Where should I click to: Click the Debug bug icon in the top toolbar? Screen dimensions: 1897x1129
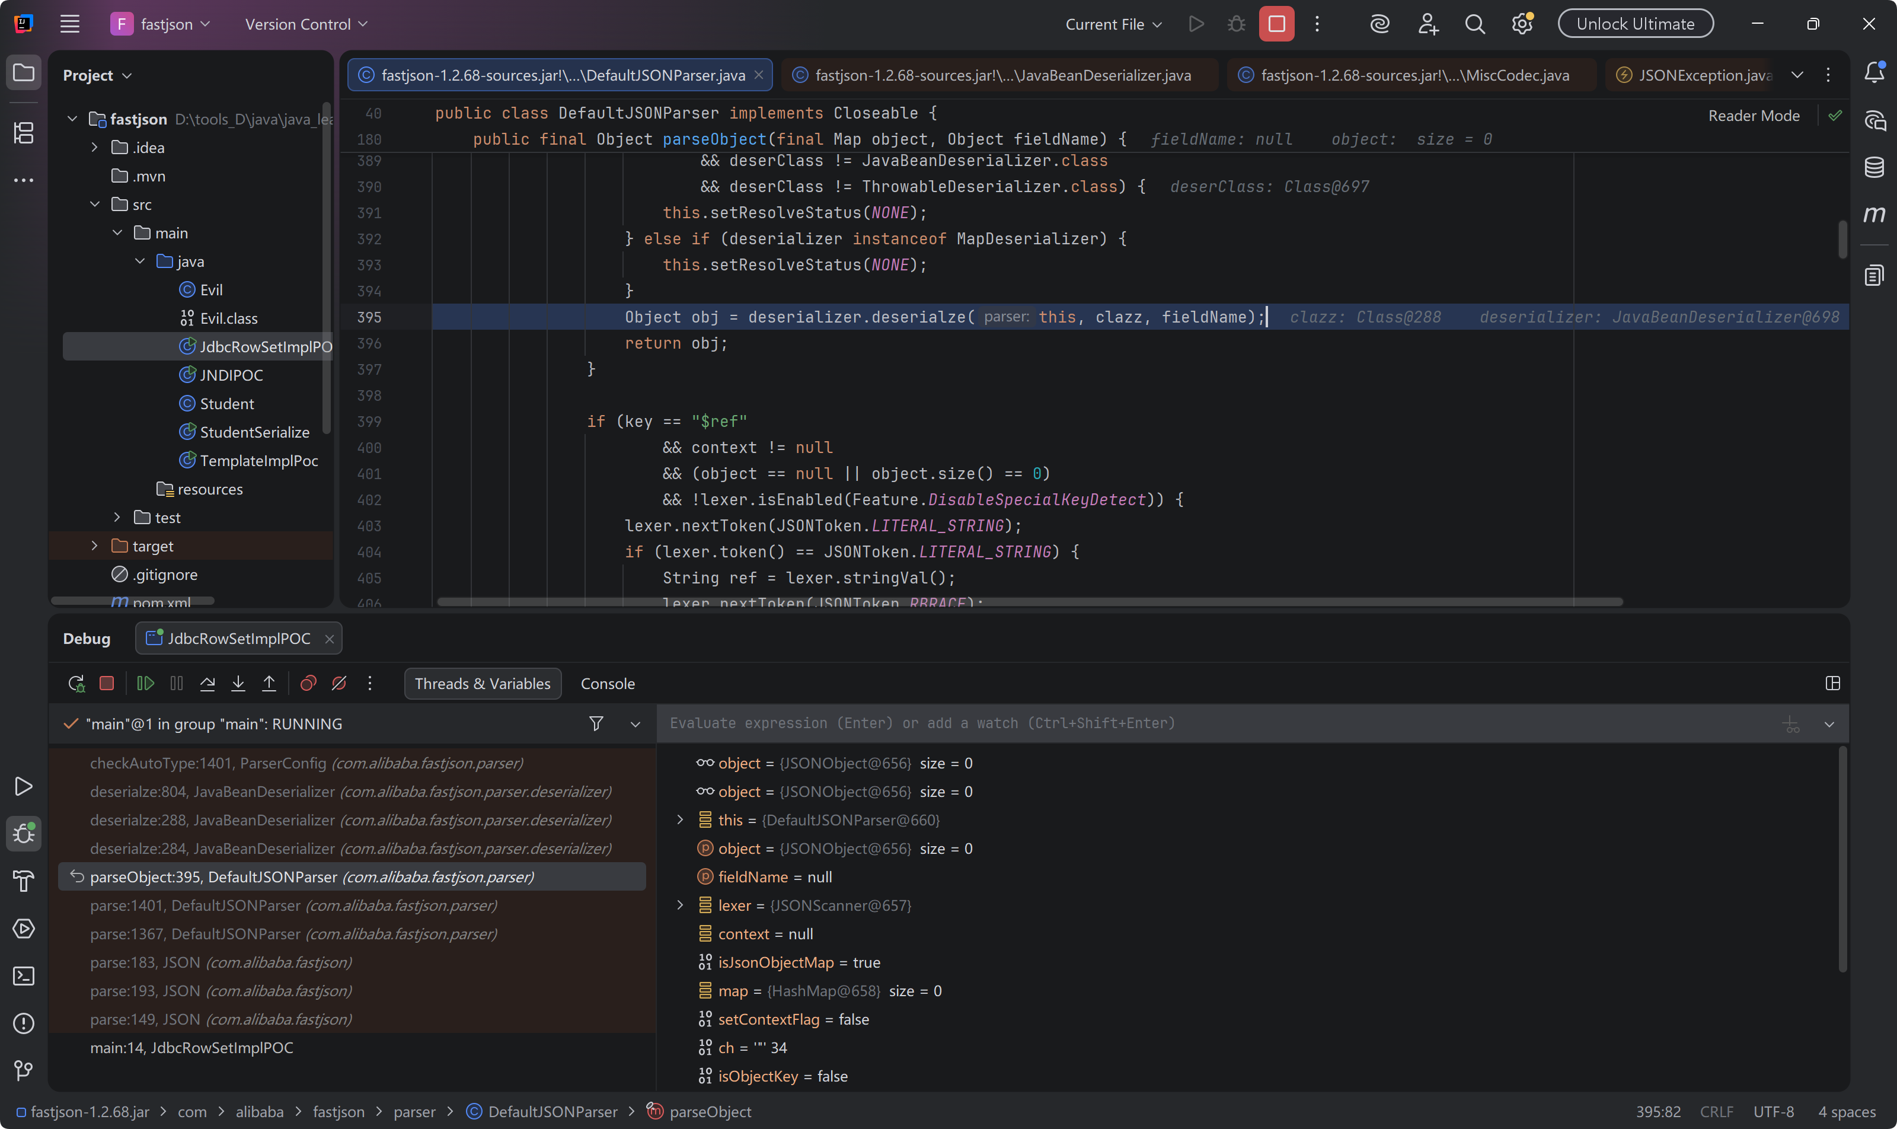1236,24
